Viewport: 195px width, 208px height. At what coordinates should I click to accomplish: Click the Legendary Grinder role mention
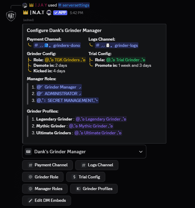[x=101, y=119]
